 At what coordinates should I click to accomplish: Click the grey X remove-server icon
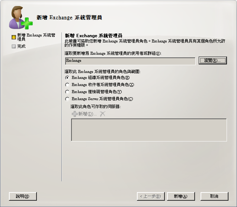pos(102,114)
